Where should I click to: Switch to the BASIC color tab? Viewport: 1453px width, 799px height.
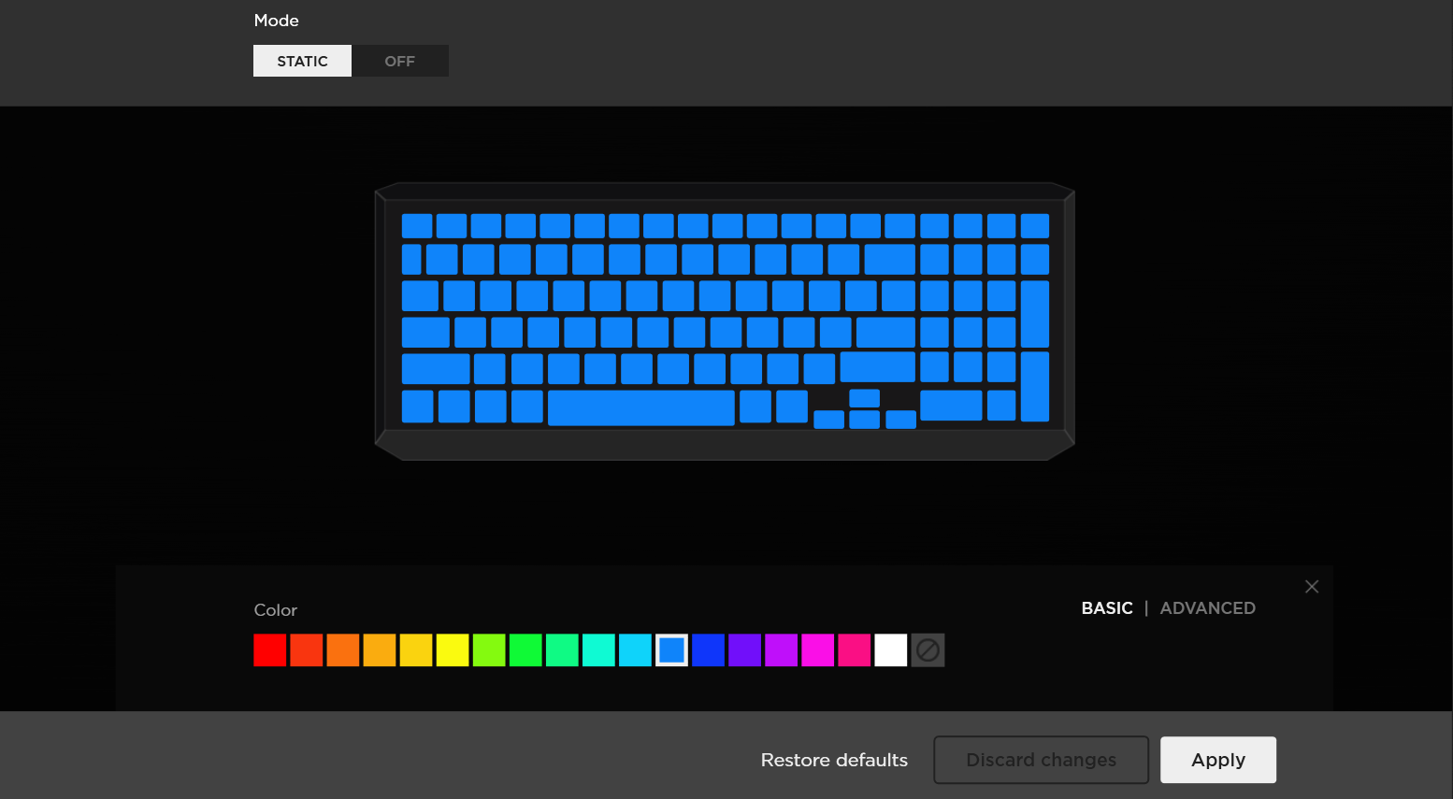pyautogui.click(x=1107, y=608)
